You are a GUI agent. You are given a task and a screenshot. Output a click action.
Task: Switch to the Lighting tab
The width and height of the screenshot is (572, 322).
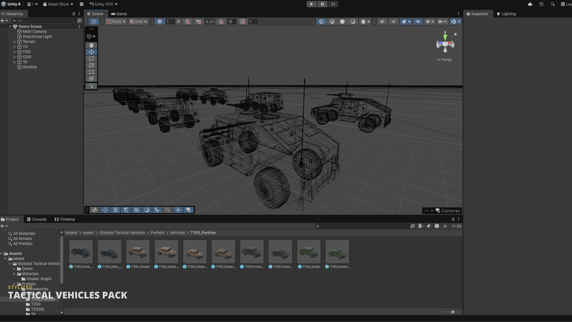pos(506,14)
